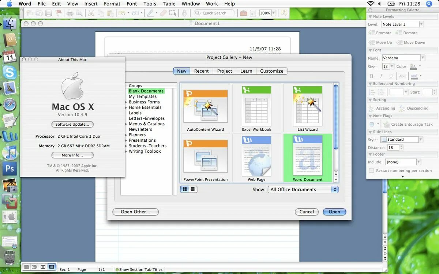Click the Paste clipboard toolbar icon
Viewport: 439px width, 274px height.
110,13
